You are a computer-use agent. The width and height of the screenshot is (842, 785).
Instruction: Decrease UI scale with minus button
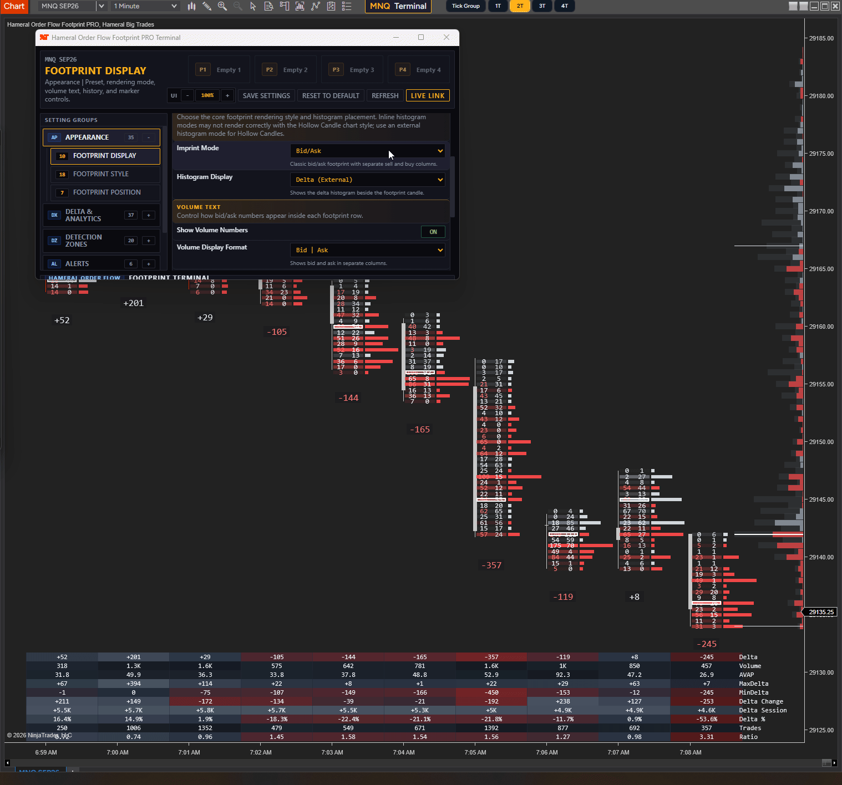[x=187, y=95]
